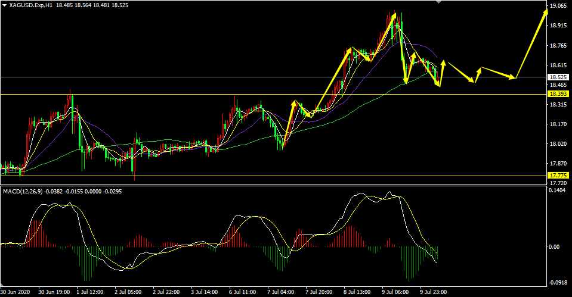Click the 8 Jul 13:00 time label

click(357, 292)
